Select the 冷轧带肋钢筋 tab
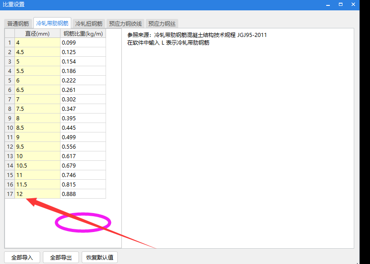This screenshot has width=370, height=264. pyautogui.click(x=52, y=23)
